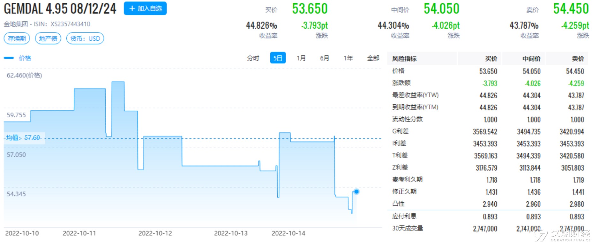Screen dimensions: 592x243
Task: Click the G利差 row label
Action: click(x=401, y=131)
